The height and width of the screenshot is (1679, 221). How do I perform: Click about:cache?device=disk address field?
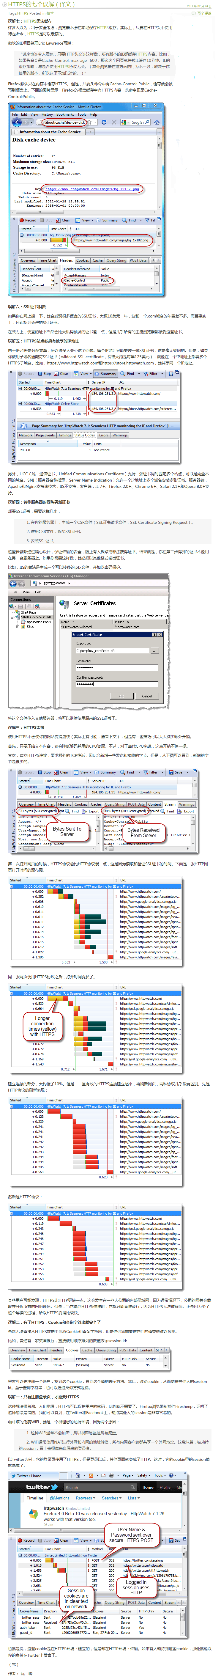tap(65, 122)
